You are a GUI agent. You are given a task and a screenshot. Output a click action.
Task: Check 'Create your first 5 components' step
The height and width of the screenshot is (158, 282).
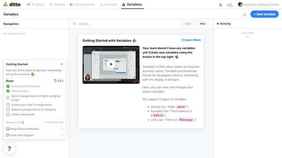tap(8, 104)
